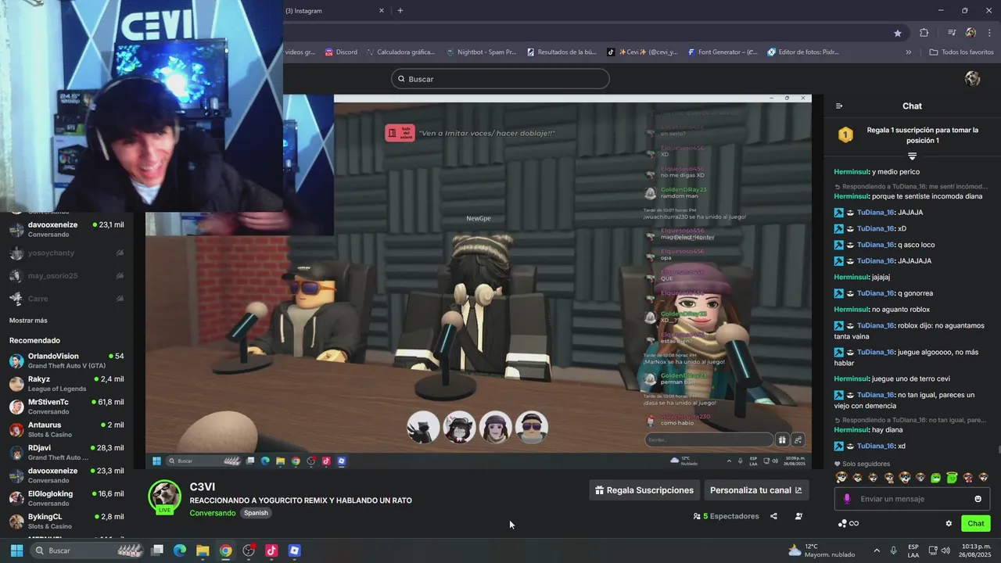Image resolution: width=1001 pixels, height=563 pixels.
Task: Open OrlandoVision recommended channel
Action: point(66,360)
